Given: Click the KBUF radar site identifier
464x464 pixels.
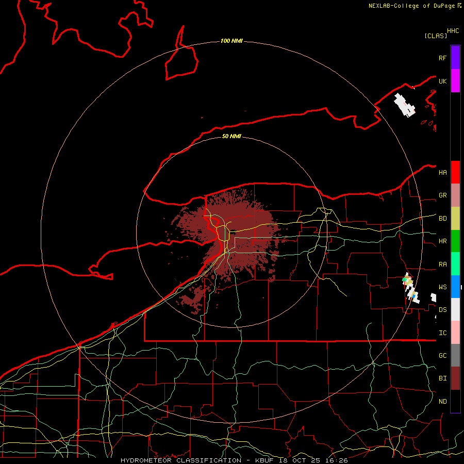Looking at the screenshot, I should pos(265,460).
